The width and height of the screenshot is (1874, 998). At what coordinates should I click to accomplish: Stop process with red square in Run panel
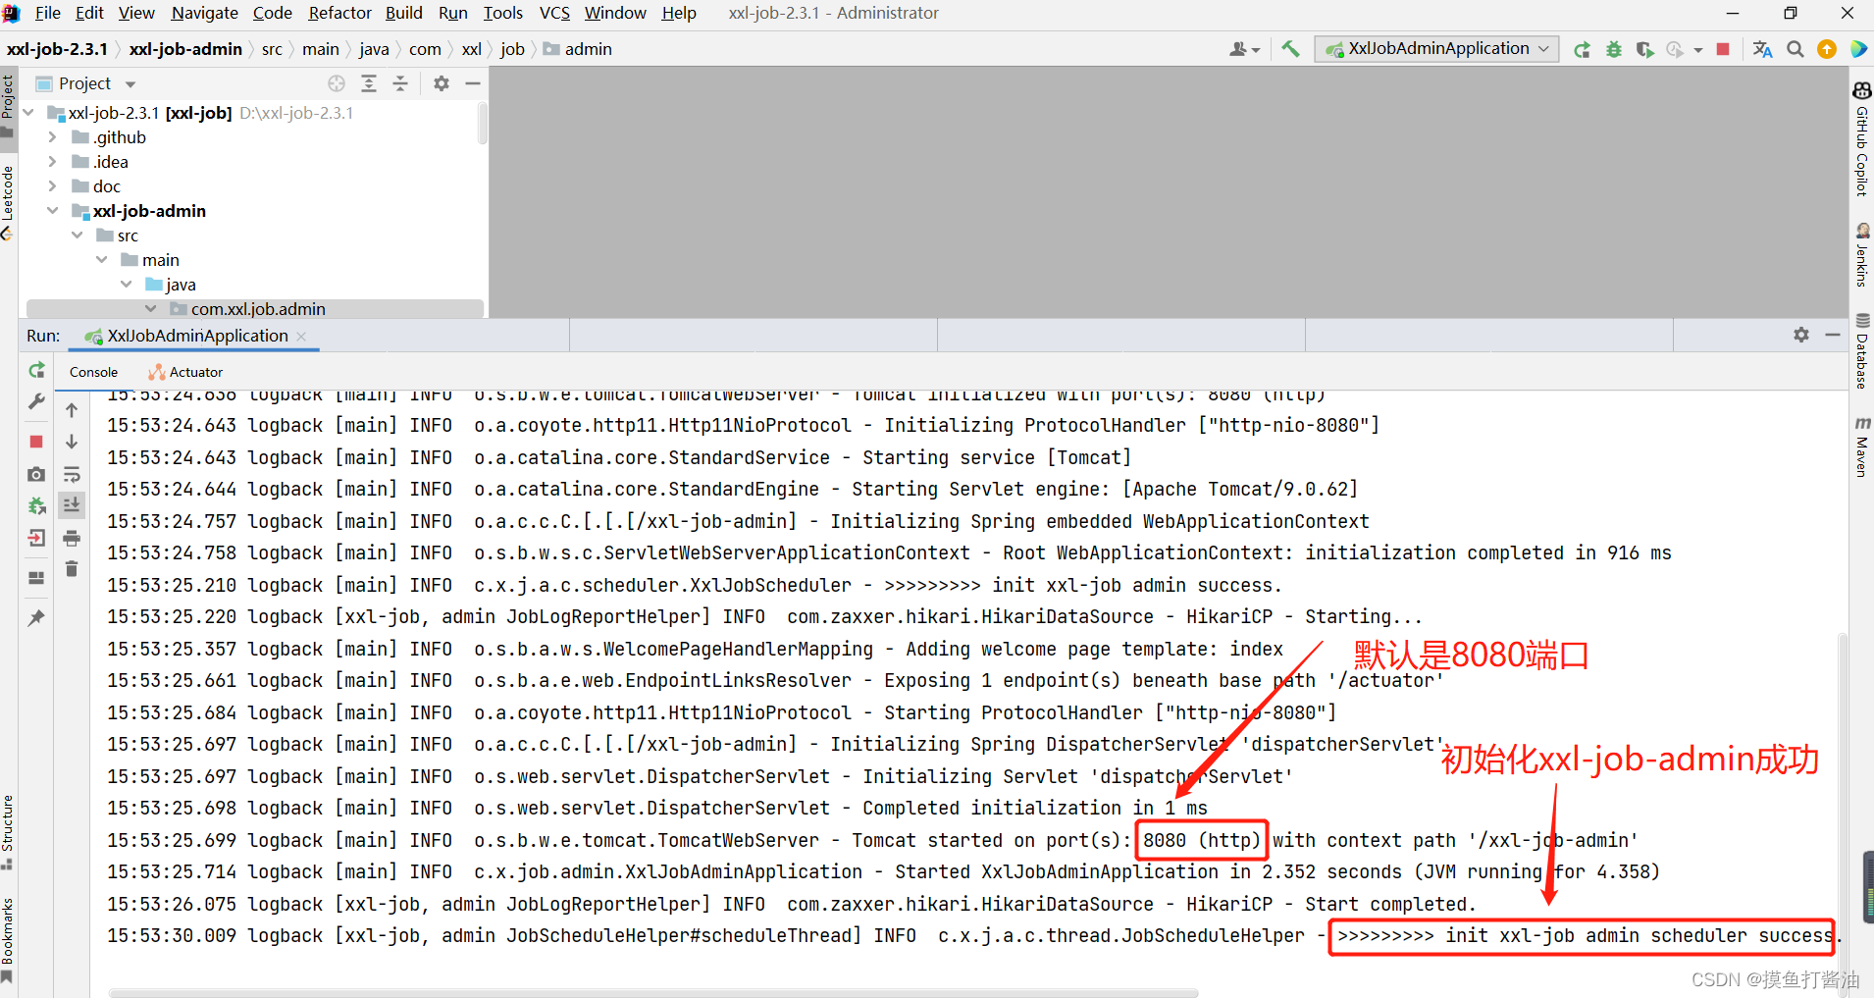tap(36, 442)
